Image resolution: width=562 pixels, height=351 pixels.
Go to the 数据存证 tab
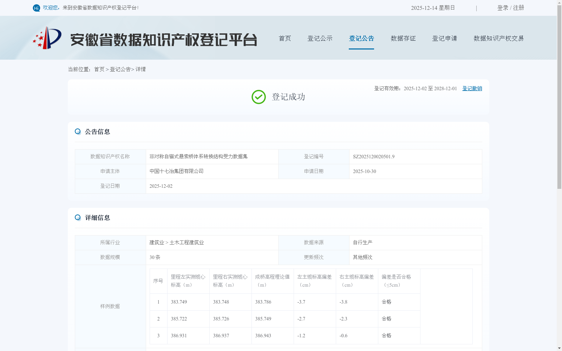click(x=403, y=38)
